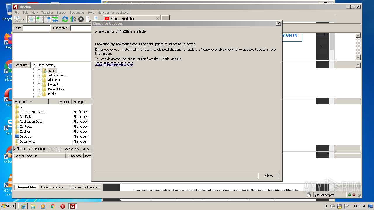Viewport: 374px width, 210px height.
Task: Select the Cookies folder row
Action: pos(53,132)
